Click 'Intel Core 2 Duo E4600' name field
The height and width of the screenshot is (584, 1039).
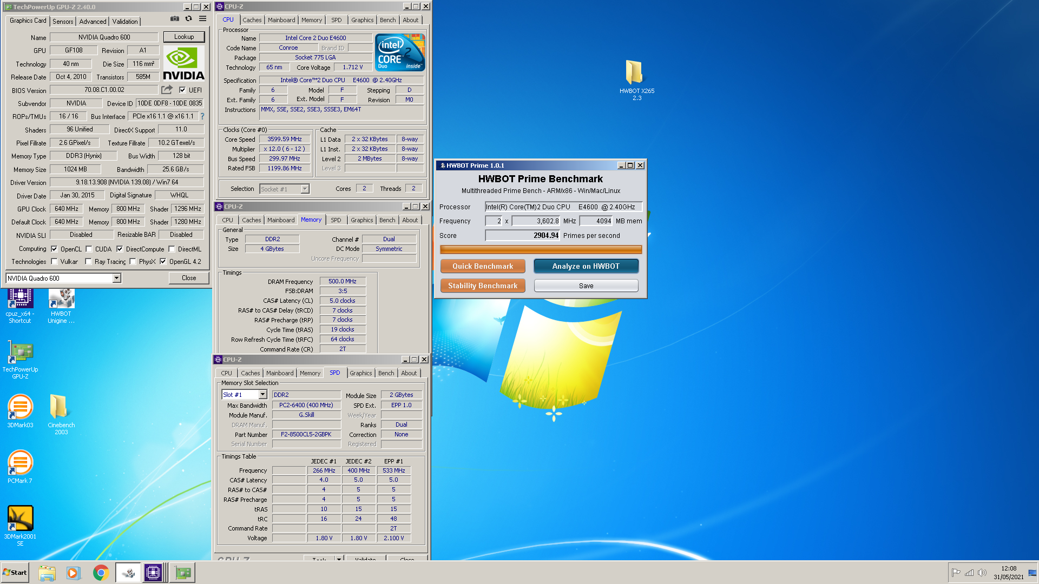click(x=315, y=38)
